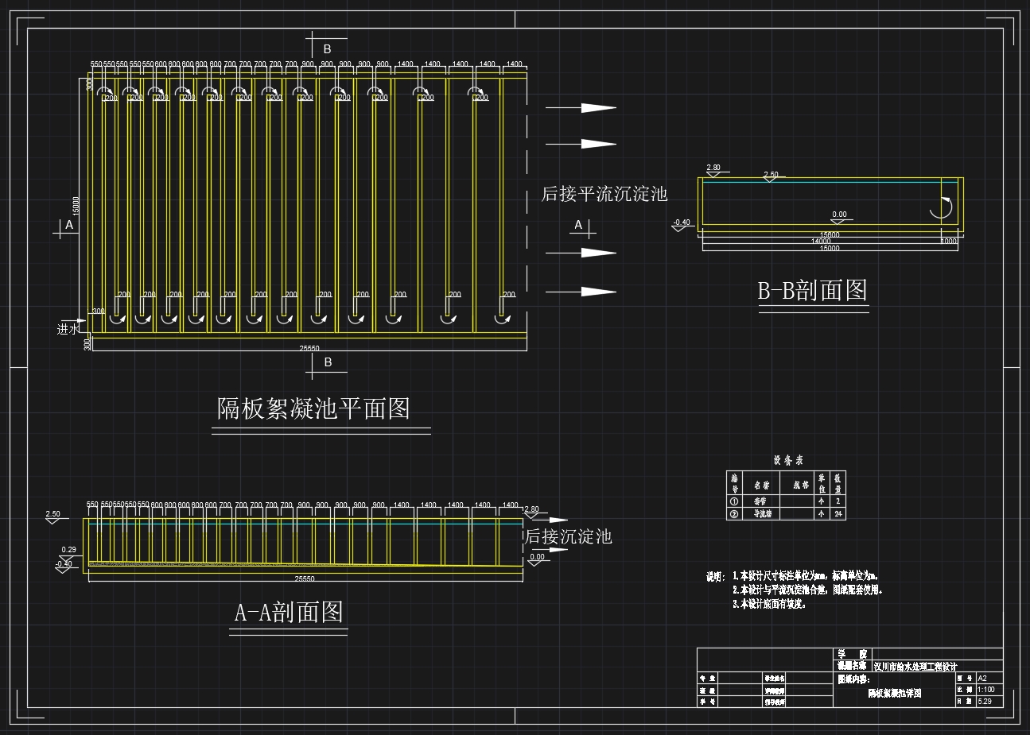Pick the 25550 dimension under the plan view
This screenshot has height=735, width=1030.
click(309, 348)
